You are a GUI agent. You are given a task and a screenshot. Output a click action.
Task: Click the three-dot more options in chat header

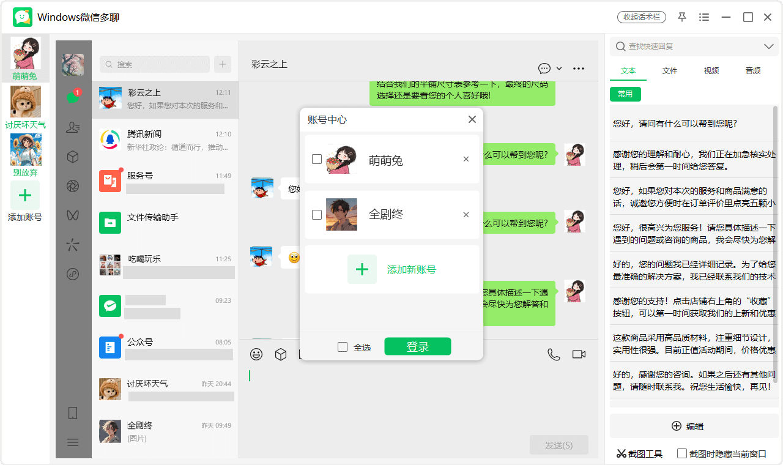pyautogui.click(x=579, y=69)
